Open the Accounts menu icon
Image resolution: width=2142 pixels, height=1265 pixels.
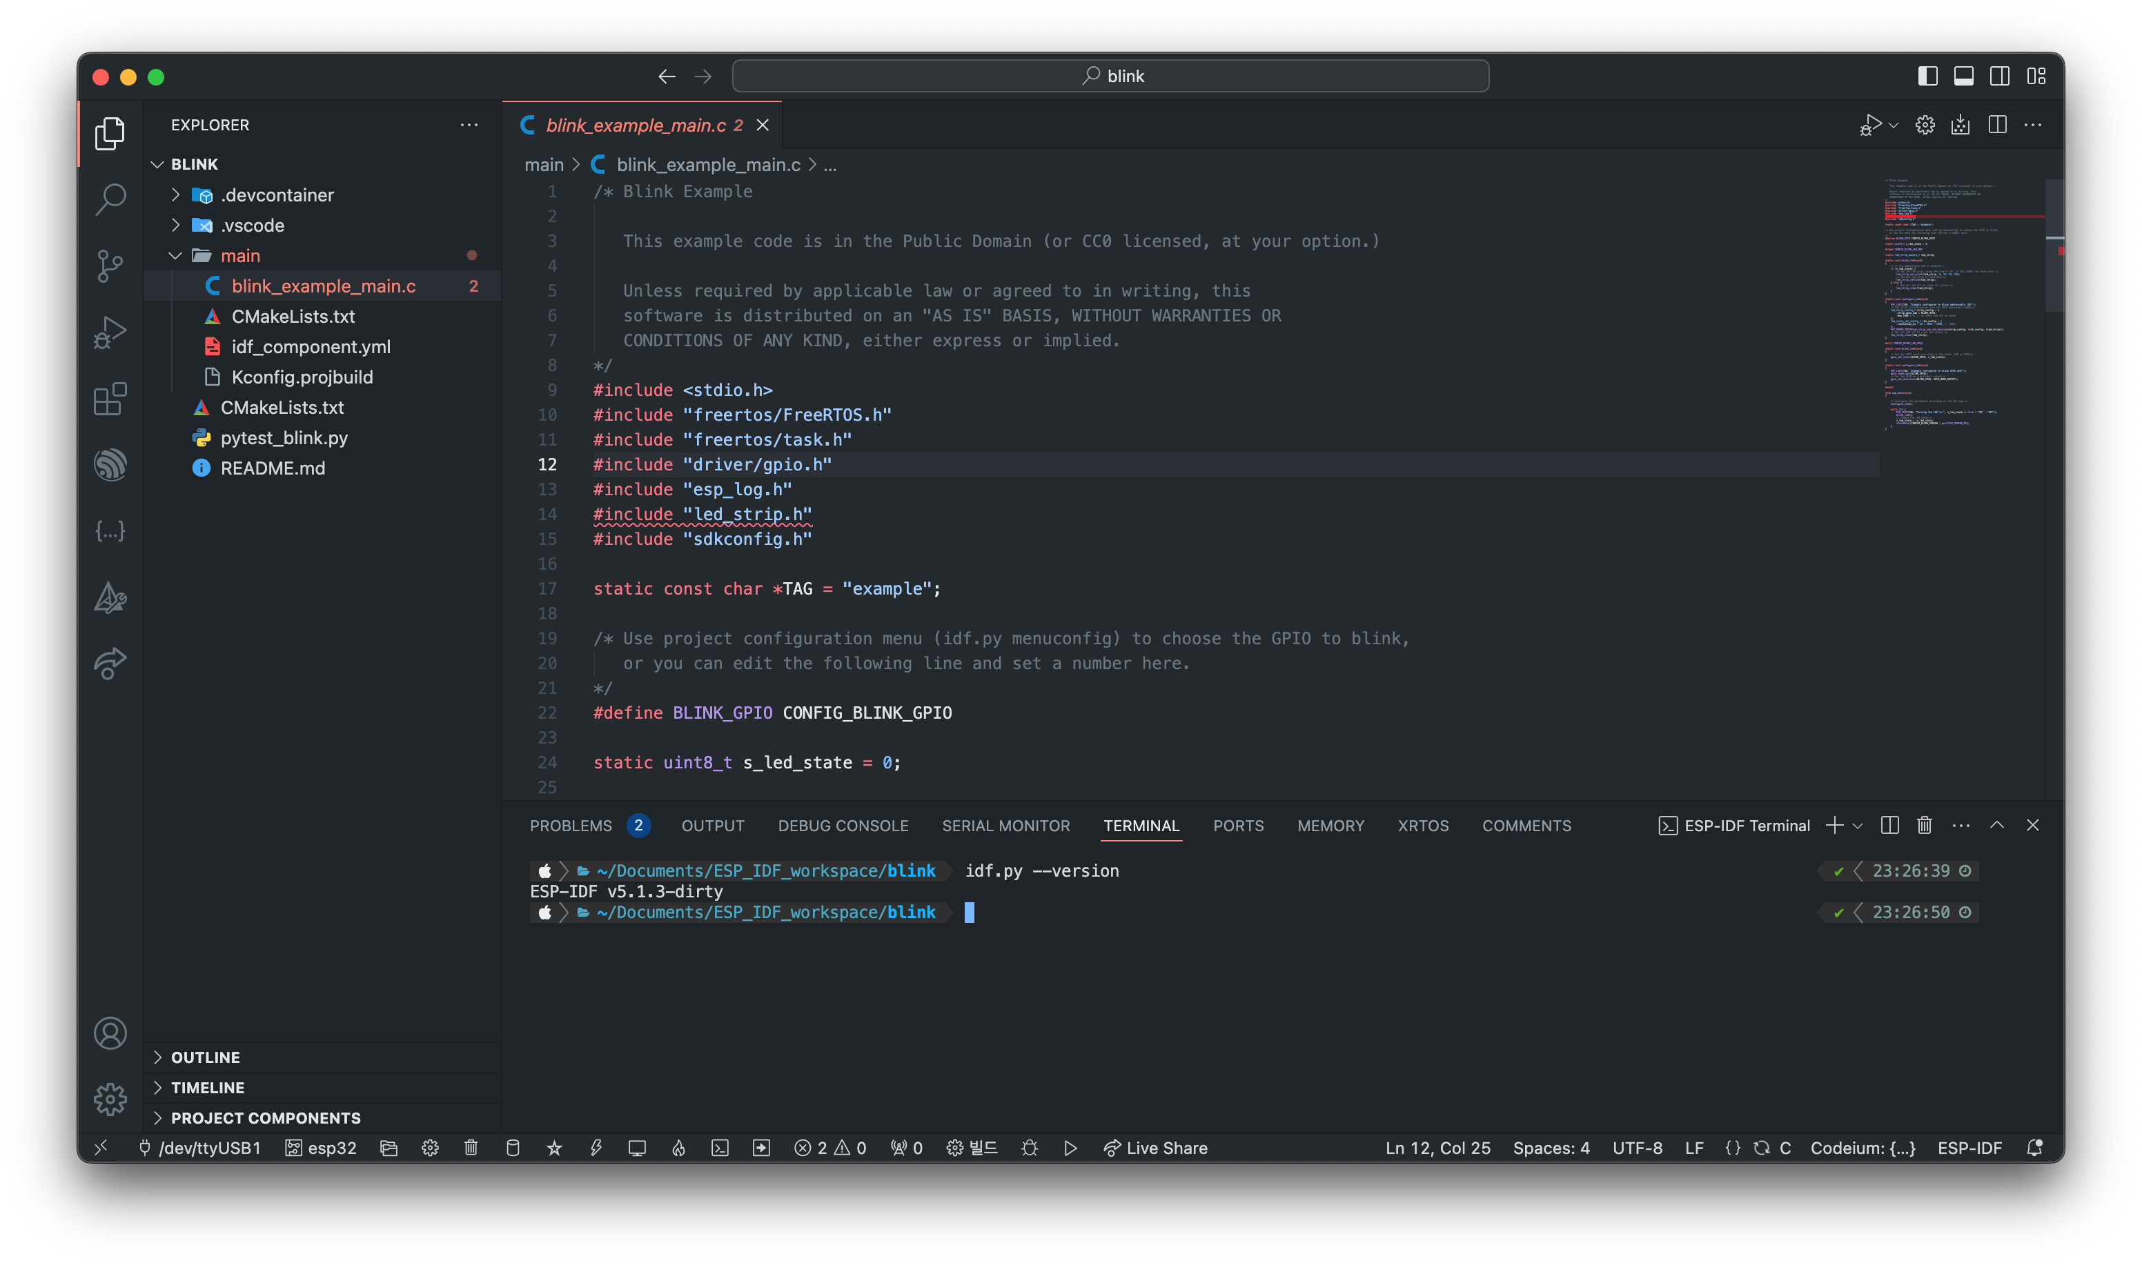pos(110,1033)
